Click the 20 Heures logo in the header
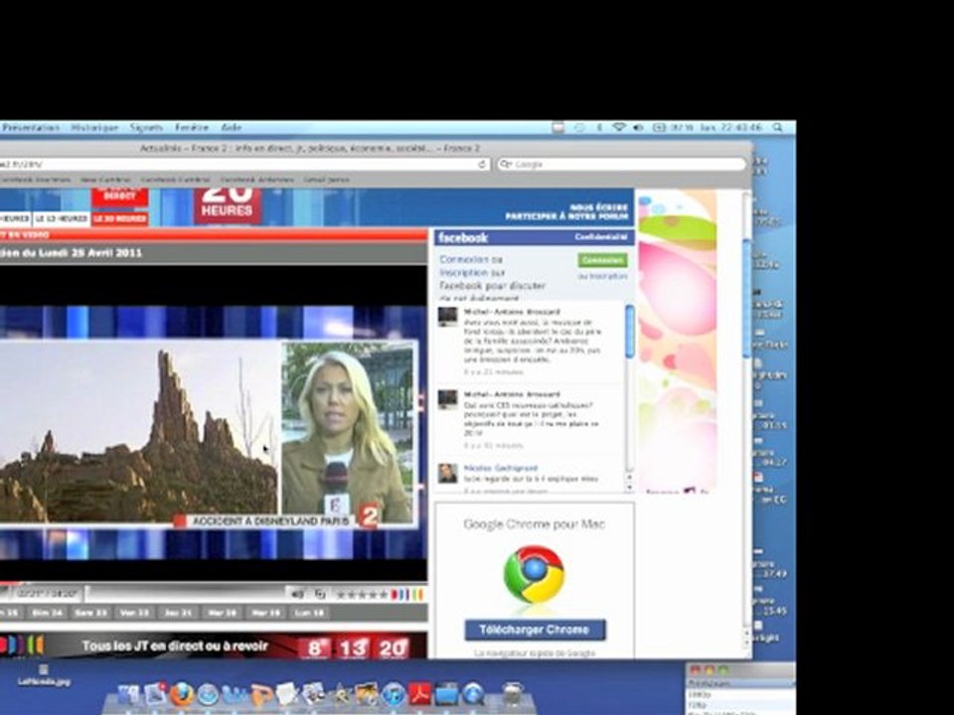Screen dimensions: 954x715 [228, 206]
